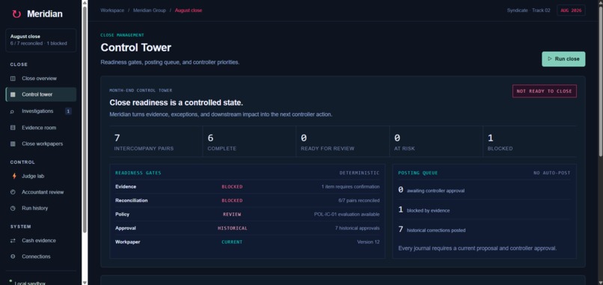Click the NOT READY TO CLOSE badge
Screen dimensions: 603x285
[x=544, y=91]
